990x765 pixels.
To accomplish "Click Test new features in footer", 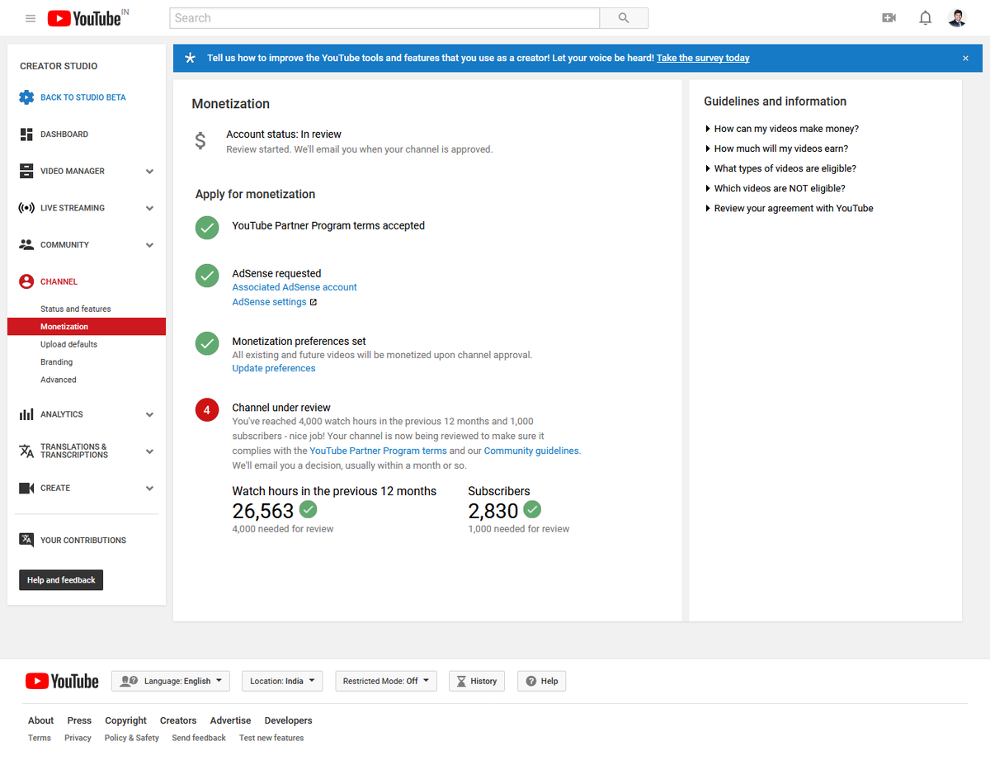I will pos(271,738).
